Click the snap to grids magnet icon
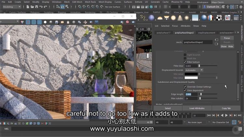The width and height of the screenshot is (244, 137). (80, 7)
